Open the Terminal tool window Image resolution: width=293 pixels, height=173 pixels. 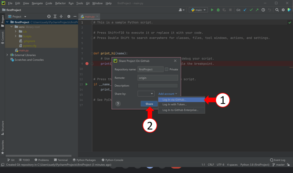click(x=61, y=160)
